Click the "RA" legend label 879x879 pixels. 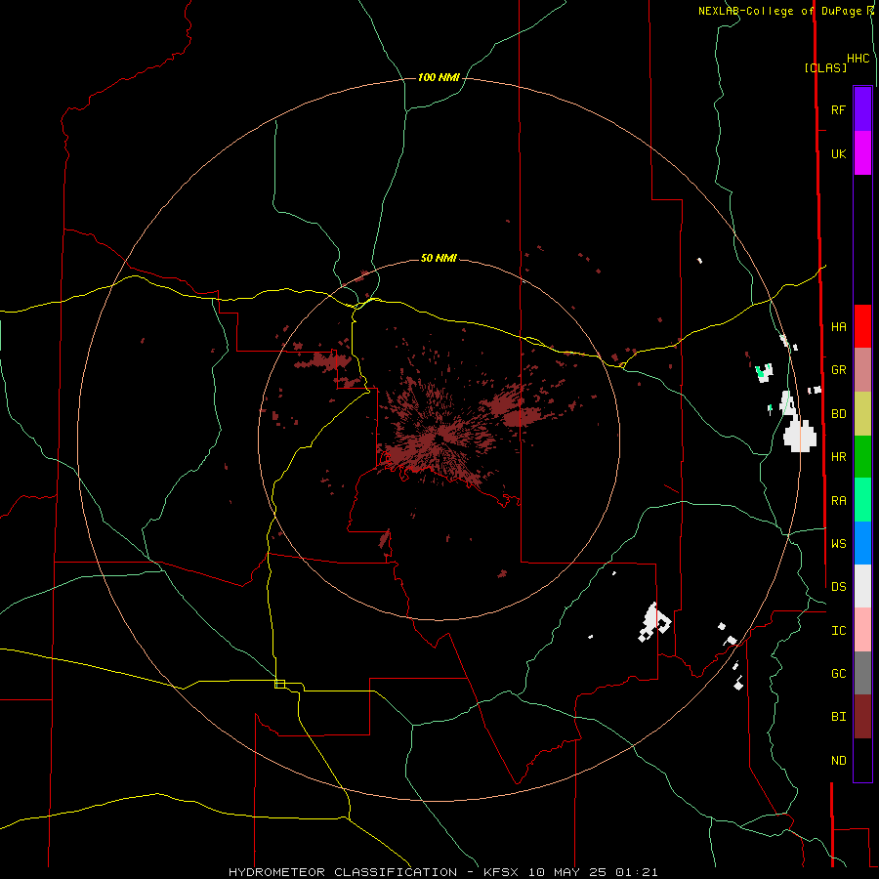[x=838, y=501]
